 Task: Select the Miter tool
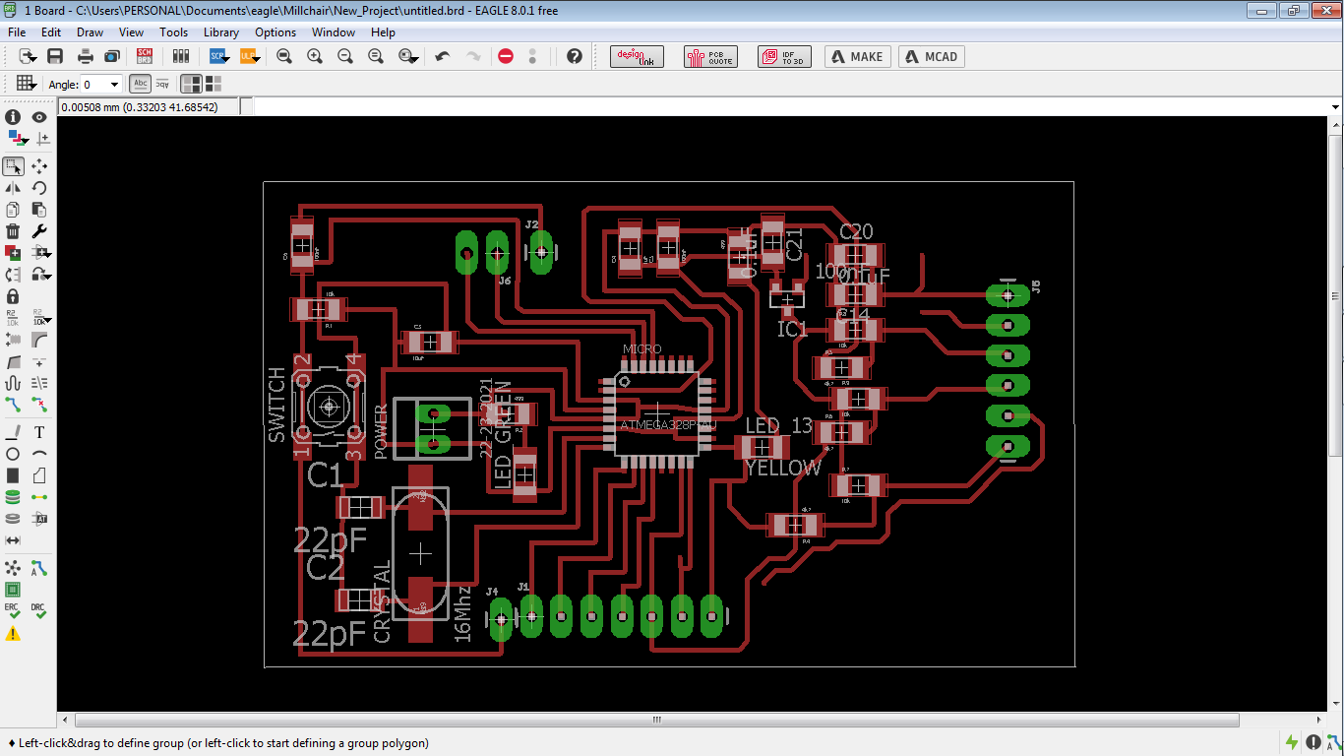coord(39,340)
